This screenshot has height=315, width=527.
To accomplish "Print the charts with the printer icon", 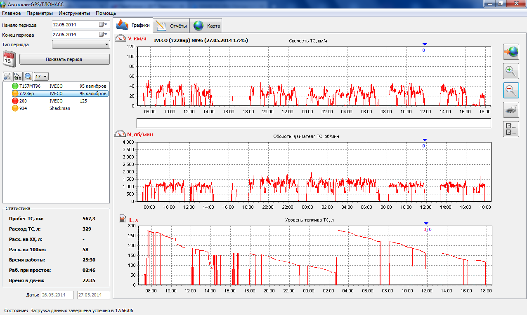I will [511, 110].
